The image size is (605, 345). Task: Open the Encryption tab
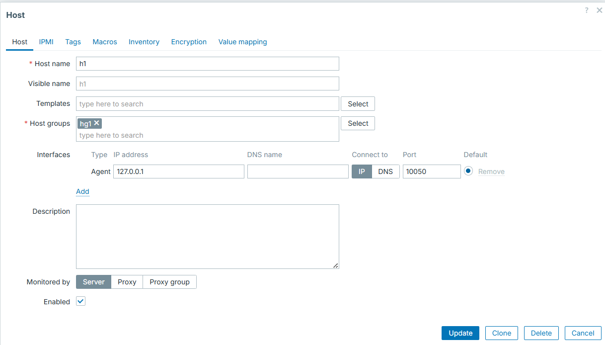click(189, 42)
